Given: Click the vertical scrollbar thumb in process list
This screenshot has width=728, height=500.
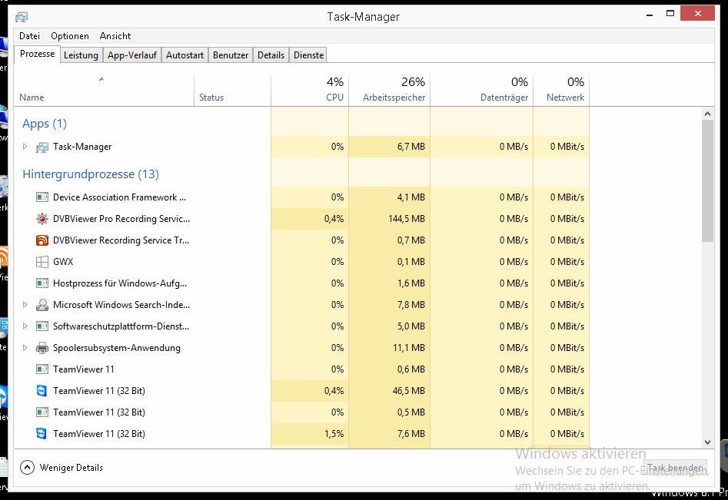Looking at the screenshot, I should 707,181.
